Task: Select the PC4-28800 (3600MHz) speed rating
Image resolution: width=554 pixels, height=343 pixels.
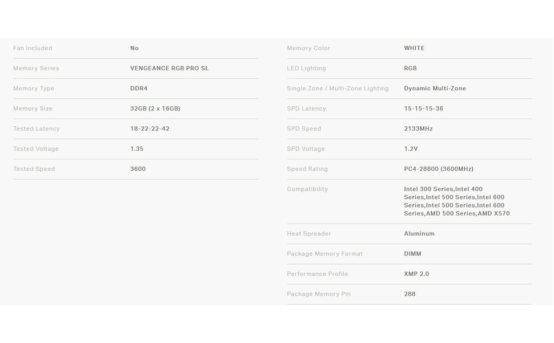Action: [438, 169]
